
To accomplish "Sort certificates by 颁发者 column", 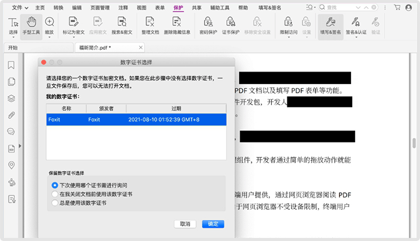I will [106, 108].
